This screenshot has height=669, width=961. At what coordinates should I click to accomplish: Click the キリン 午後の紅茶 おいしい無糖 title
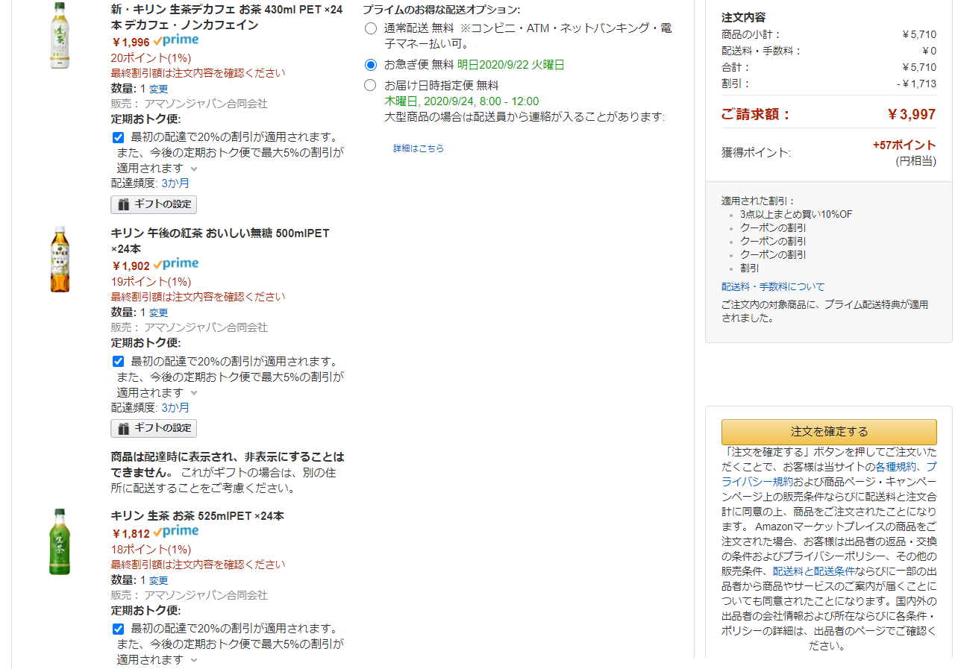click(x=220, y=241)
